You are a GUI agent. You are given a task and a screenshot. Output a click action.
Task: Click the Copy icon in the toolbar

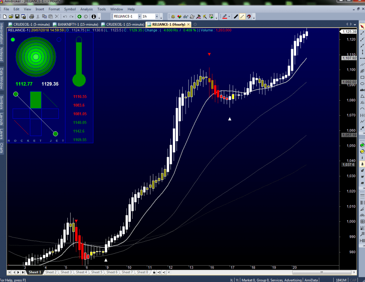(x=44, y=16)
